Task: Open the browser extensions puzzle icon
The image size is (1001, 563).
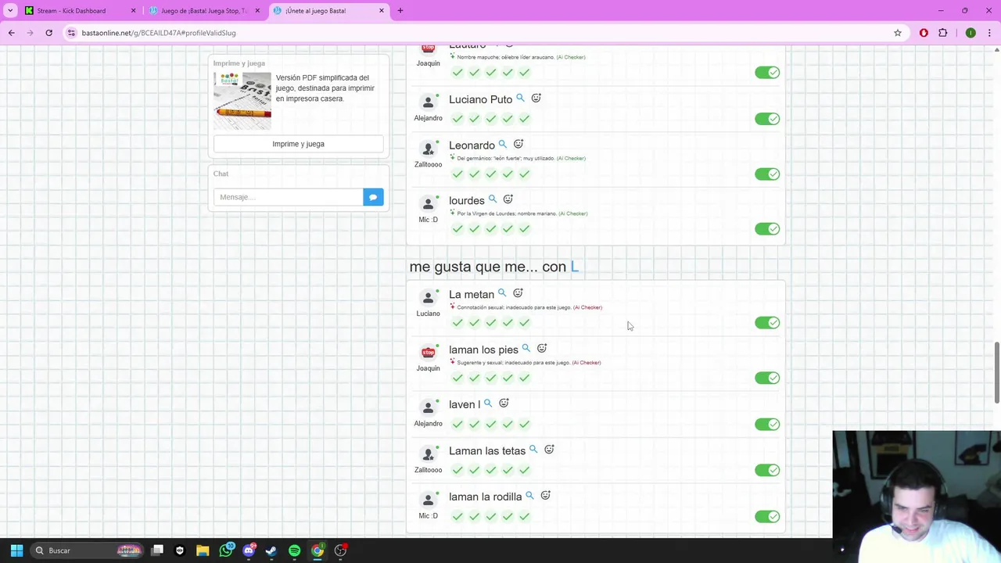Action: (942, 33)
